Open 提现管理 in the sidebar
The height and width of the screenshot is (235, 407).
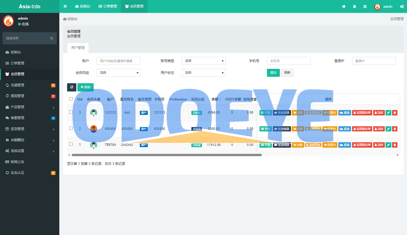[x=30, y=96]
